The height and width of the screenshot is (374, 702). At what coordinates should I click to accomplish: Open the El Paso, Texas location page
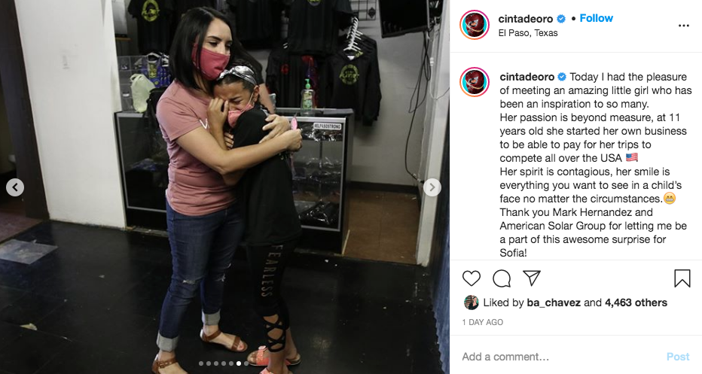tap(528, 33)
